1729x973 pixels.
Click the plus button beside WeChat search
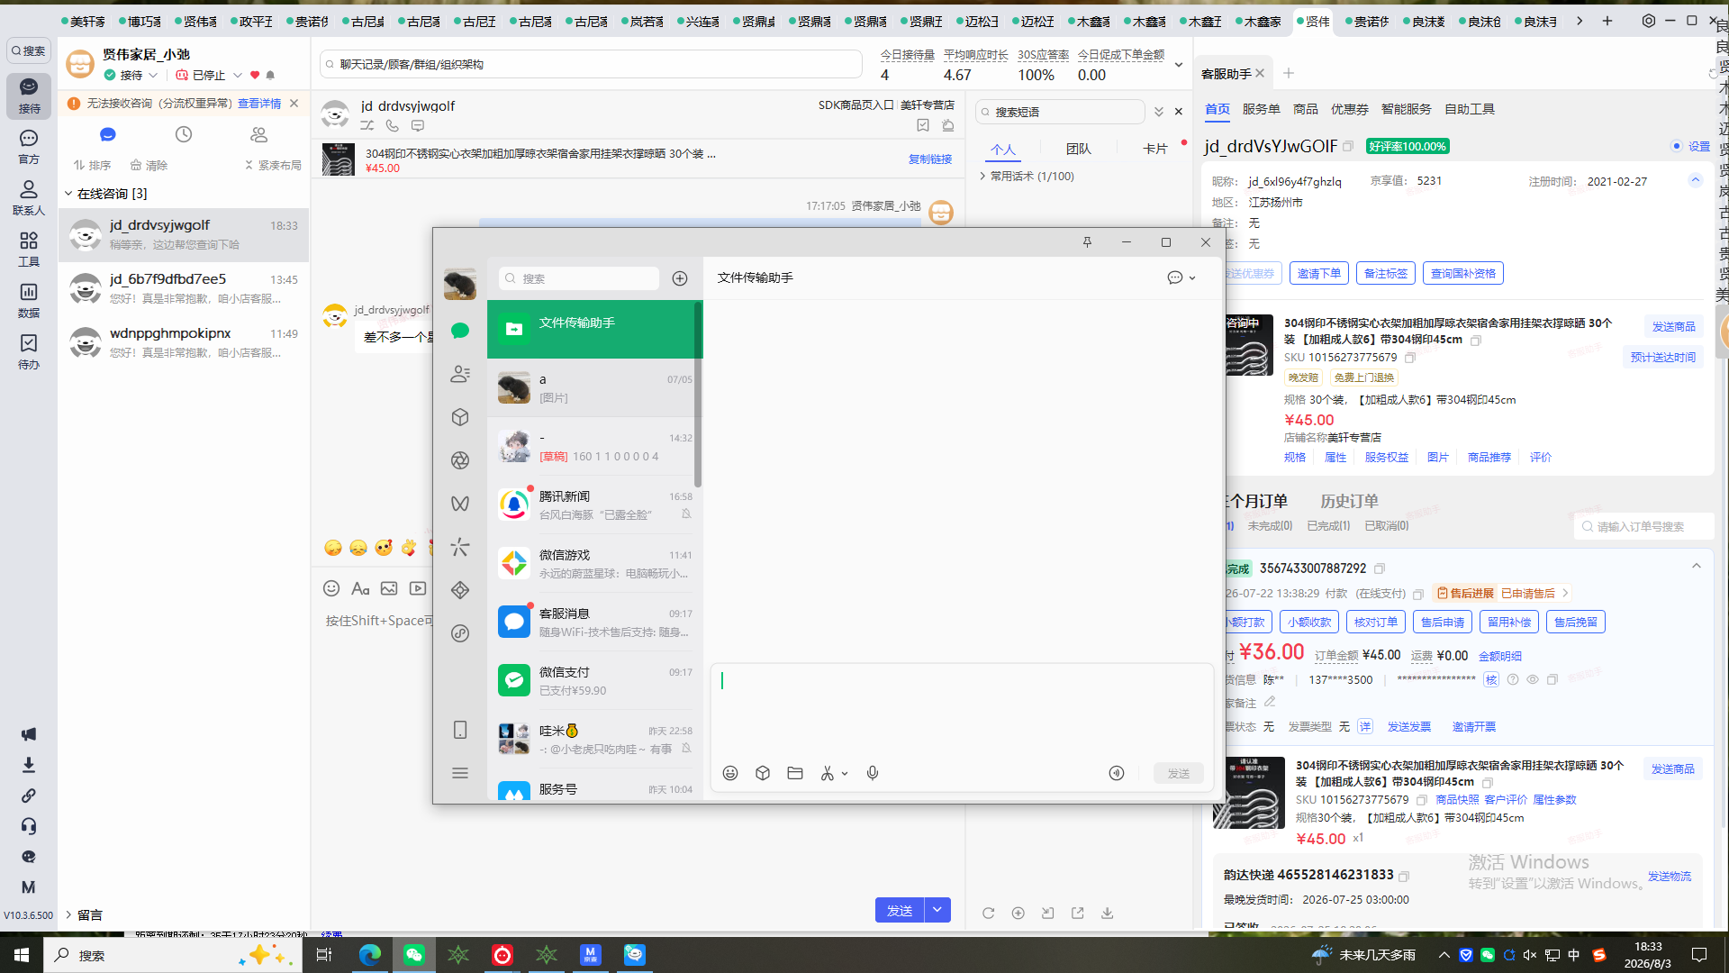tap(680, 278)
